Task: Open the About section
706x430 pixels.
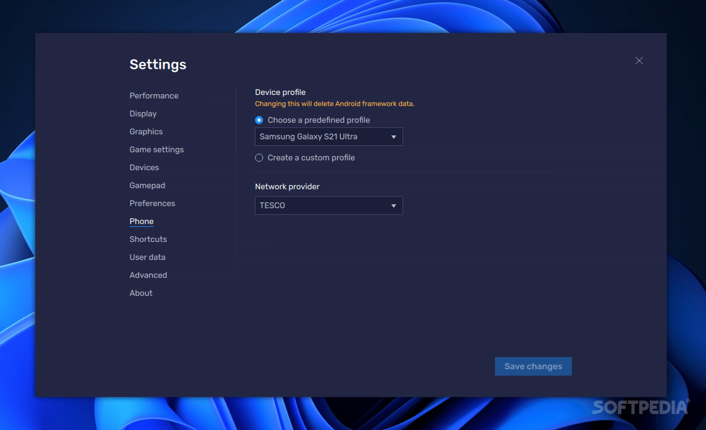Action: 141,293
